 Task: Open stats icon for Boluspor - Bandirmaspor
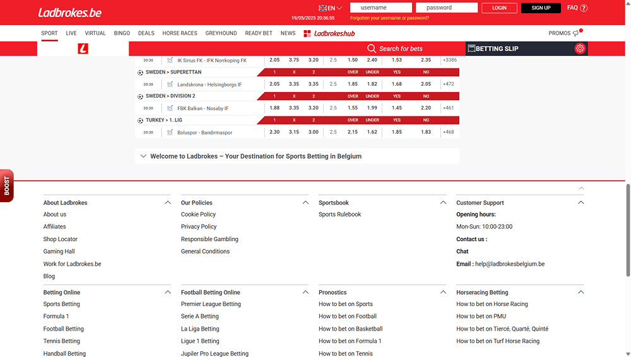pos(170,132)
